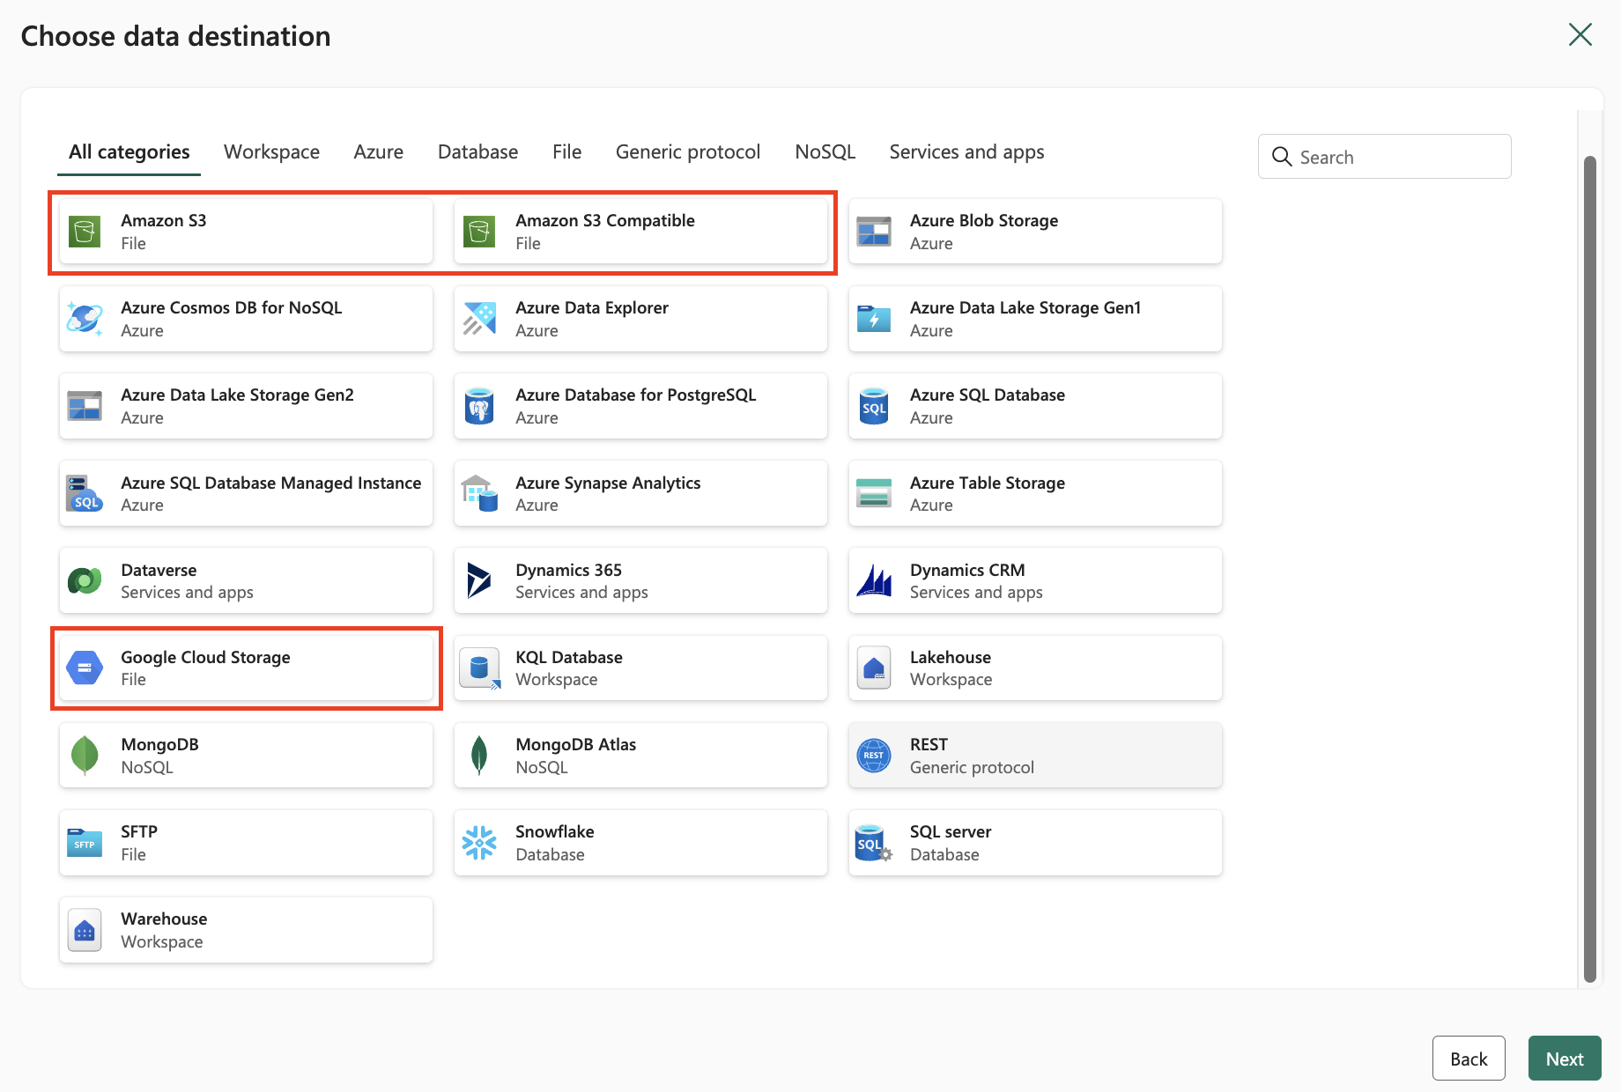Viewport: 1621px width, 1092px height.
Task: Open the File category tab
Action: [x=567, y=151]
